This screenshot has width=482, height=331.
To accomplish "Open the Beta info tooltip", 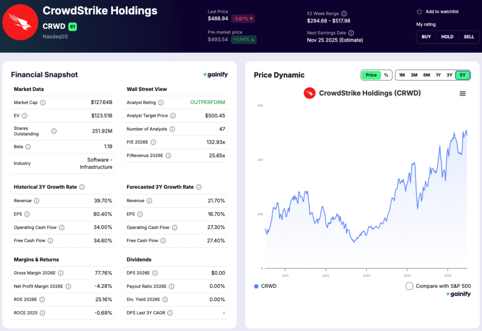I will pos(28,146).
